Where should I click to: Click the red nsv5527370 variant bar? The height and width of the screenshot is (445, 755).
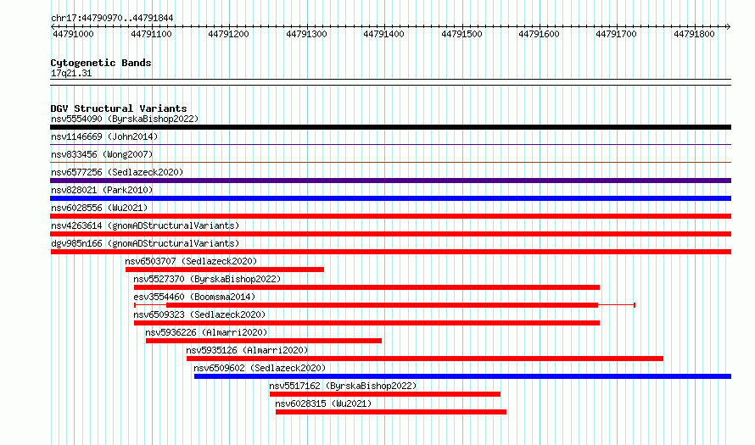click(367, 287)
